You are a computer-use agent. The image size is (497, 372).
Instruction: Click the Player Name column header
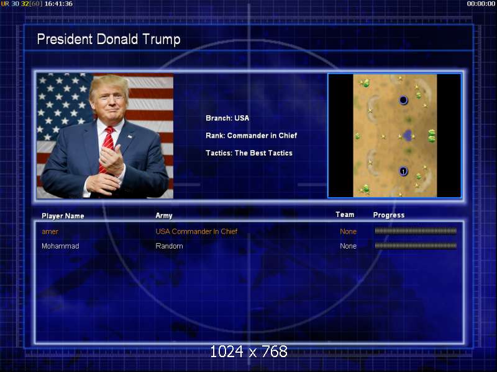(x=63, y=216)
